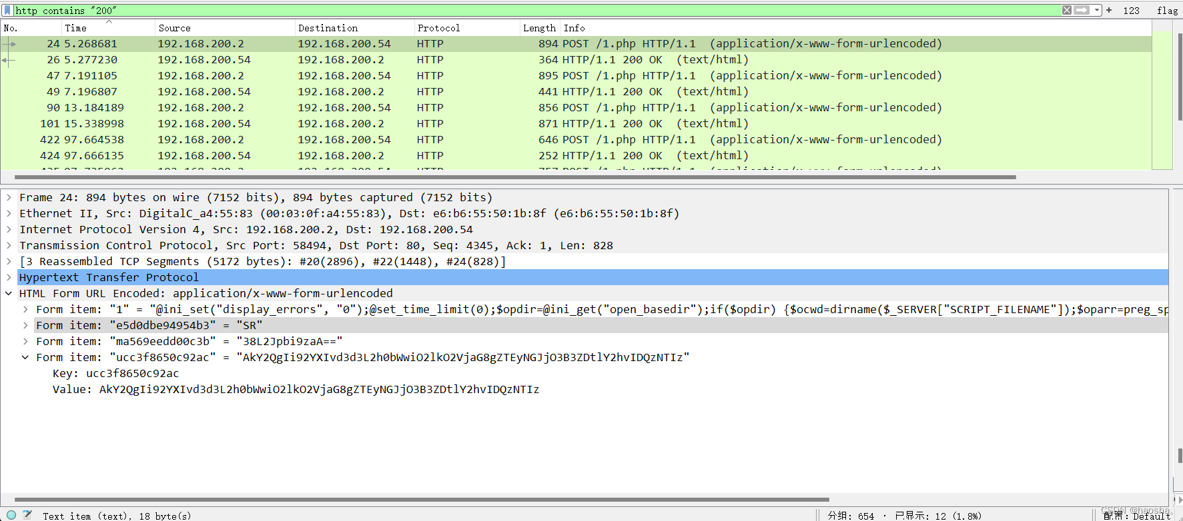The width and height of the screenshot is (1183, 521).
Task: Sort by Destination column header
Action: [x=354, y=28]
